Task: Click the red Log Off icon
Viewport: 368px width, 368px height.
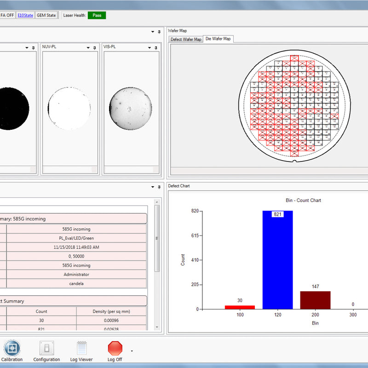Action: tap(115, 348)
